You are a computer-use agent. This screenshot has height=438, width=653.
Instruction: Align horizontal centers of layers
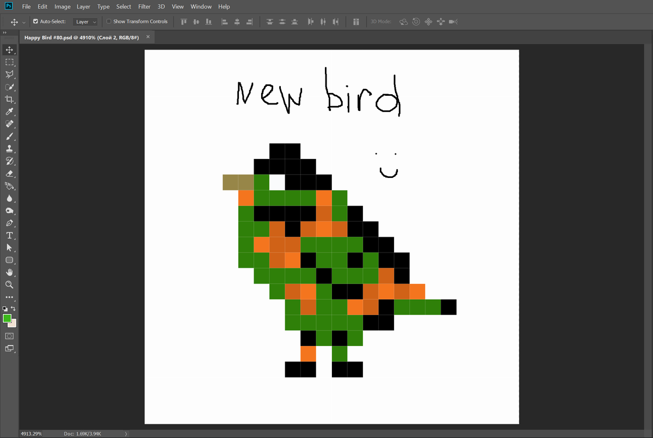click(x=237, y=22)
